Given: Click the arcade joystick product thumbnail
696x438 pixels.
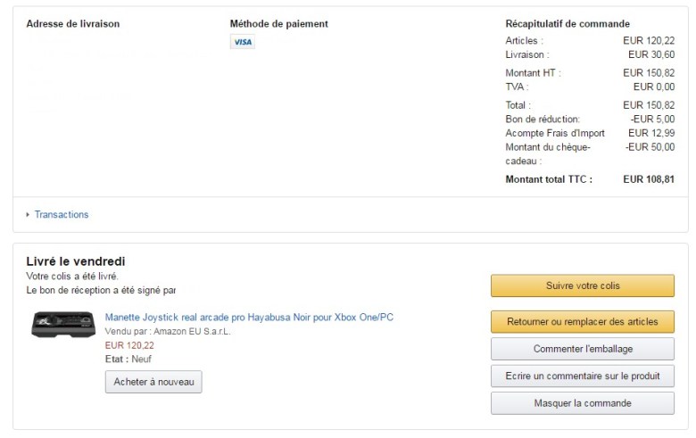Looking at the screenshot, I should [x=62, y=324].
